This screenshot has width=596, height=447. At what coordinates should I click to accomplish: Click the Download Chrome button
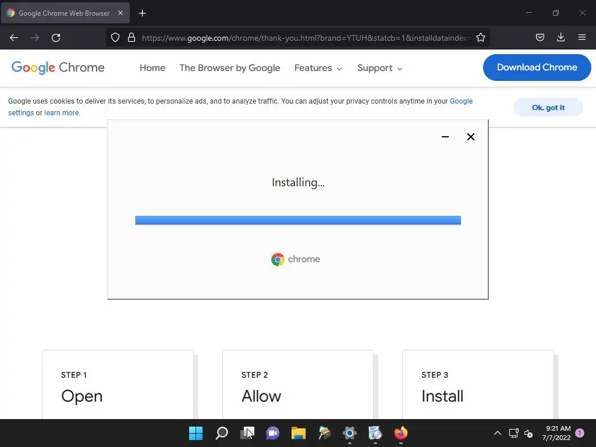point(537,68)
